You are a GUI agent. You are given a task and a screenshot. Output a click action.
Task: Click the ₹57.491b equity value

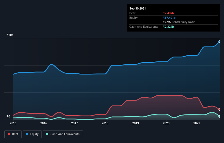point(169,18)
